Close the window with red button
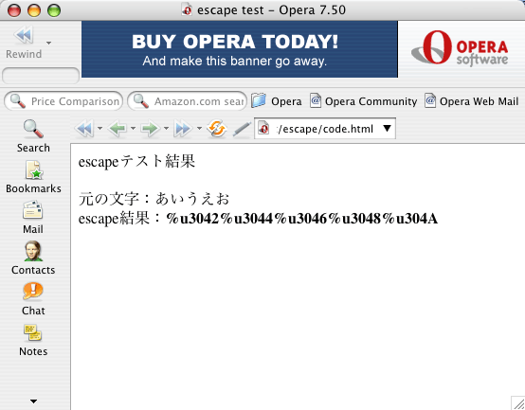525x410 pixels. [x=14, y=10]
